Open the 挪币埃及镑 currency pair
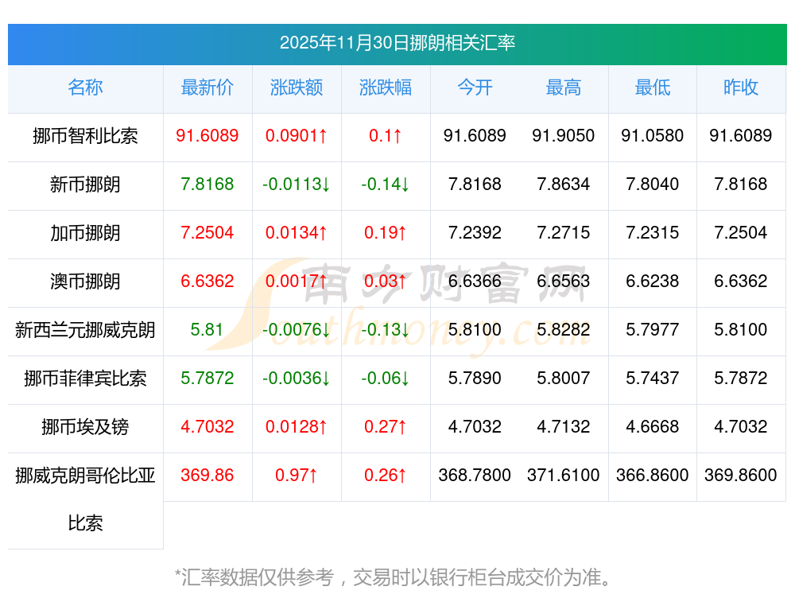Screen dimensions: 795x602 coord(85,427)
